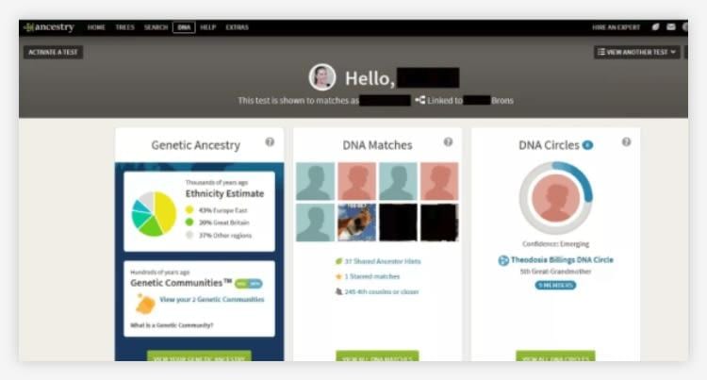Image resolution: width=707 pixels, height=380 pixels.
Task: Click the people icon by 4th cousins
Action: click(338, 291)
